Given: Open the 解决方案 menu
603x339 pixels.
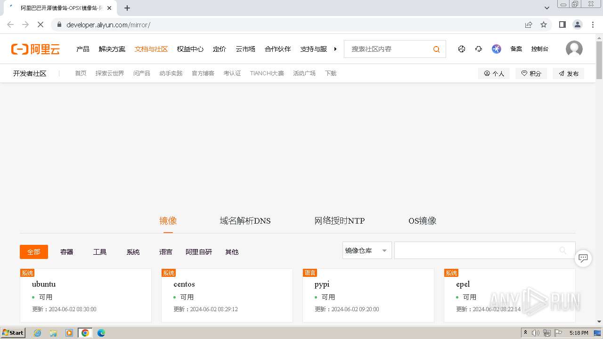Looking at the screenshot, I should pos(112,49).
